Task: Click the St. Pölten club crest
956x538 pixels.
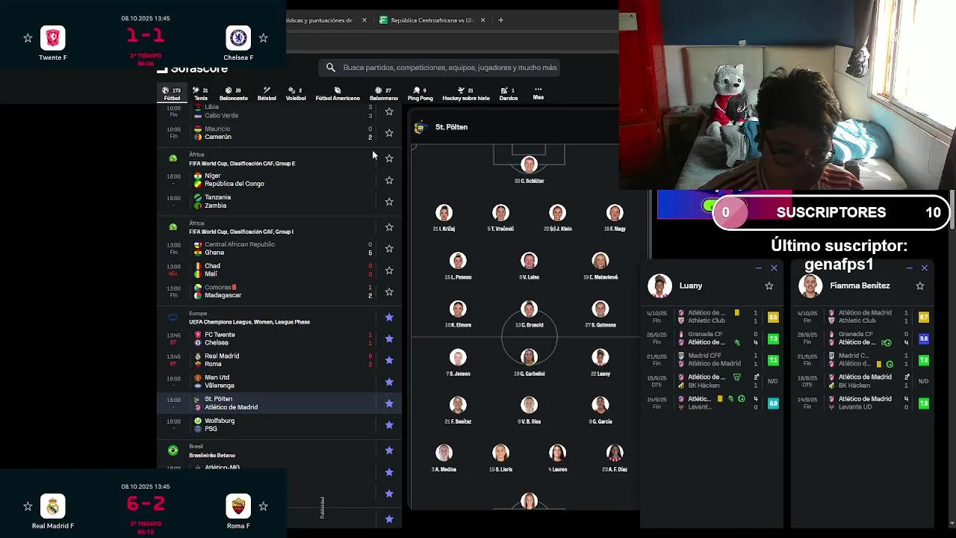Action: pos(420,128)
